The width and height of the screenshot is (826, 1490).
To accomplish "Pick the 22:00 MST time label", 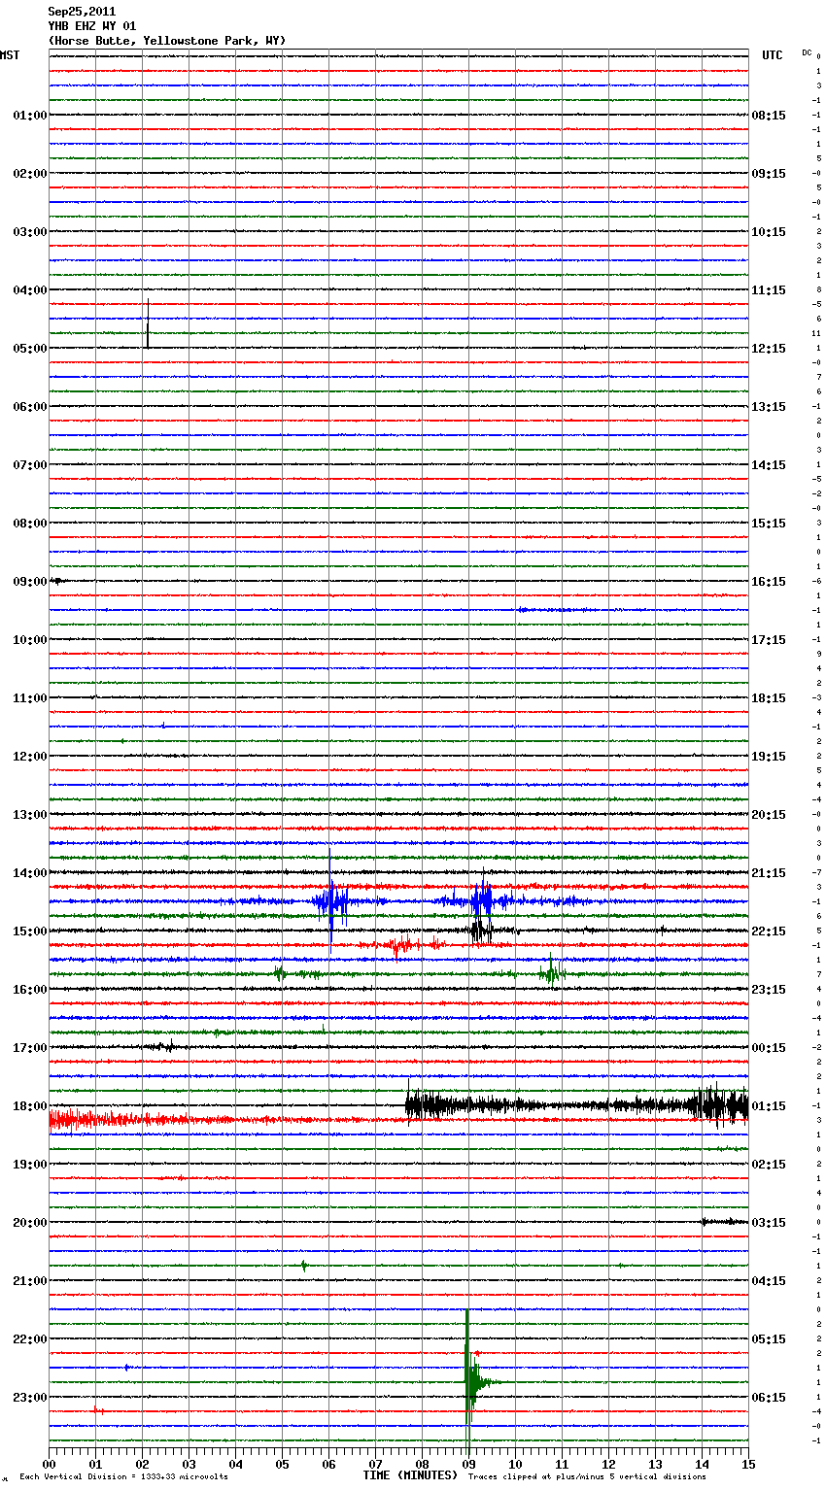I will click(x=29, y=1339).
